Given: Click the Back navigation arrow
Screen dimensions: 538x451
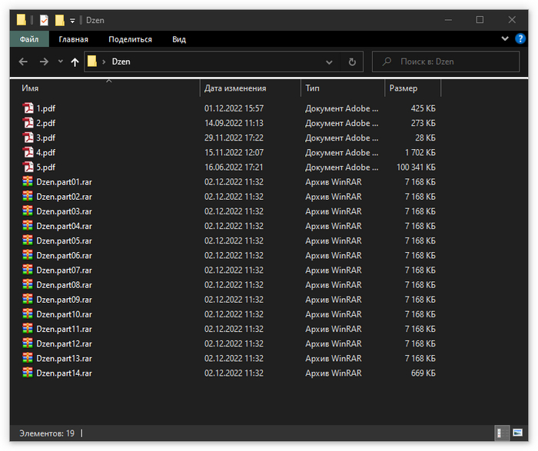Looking at the screenshot, I should point(24,62).
